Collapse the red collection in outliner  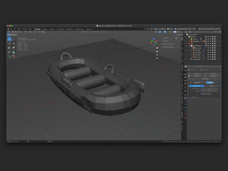coord(187,44)
